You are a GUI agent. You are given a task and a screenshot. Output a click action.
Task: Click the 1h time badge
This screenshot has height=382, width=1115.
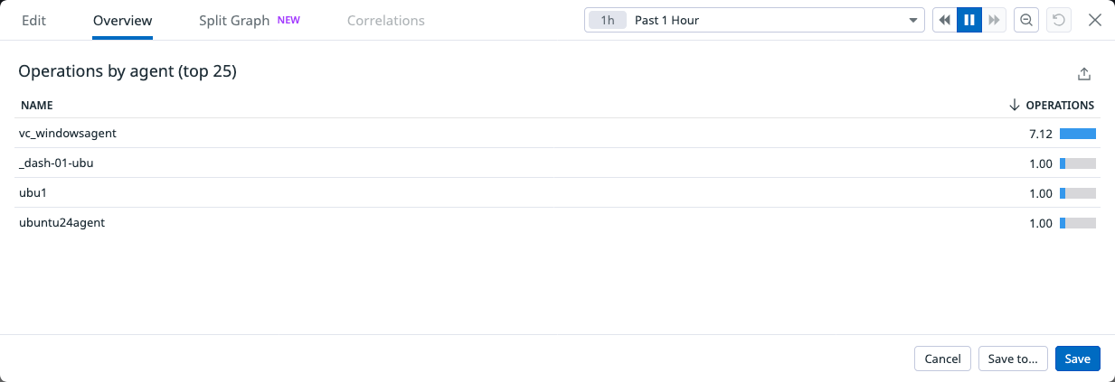[608, 21]
